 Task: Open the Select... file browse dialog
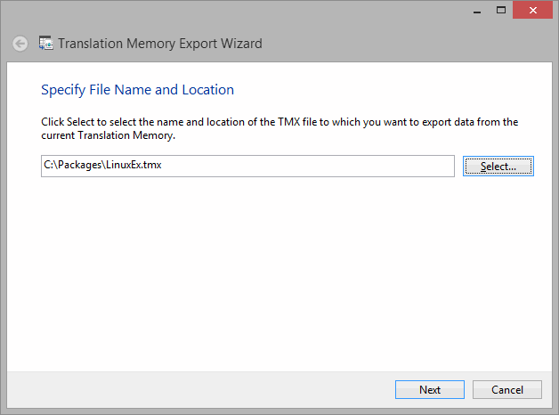[x=498, y=167]
